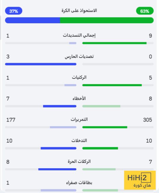Click the blue tackles bar

(59, 148)
